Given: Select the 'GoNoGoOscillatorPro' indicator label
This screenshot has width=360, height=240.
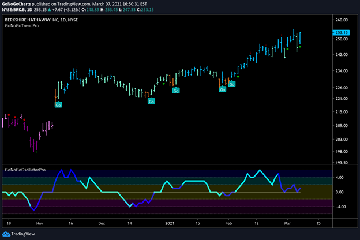Looking at the screenshot, I should [x=25, y=170].
